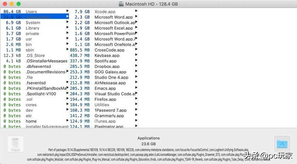
Task: Select the sbin folder row
Action: point(35,50)
